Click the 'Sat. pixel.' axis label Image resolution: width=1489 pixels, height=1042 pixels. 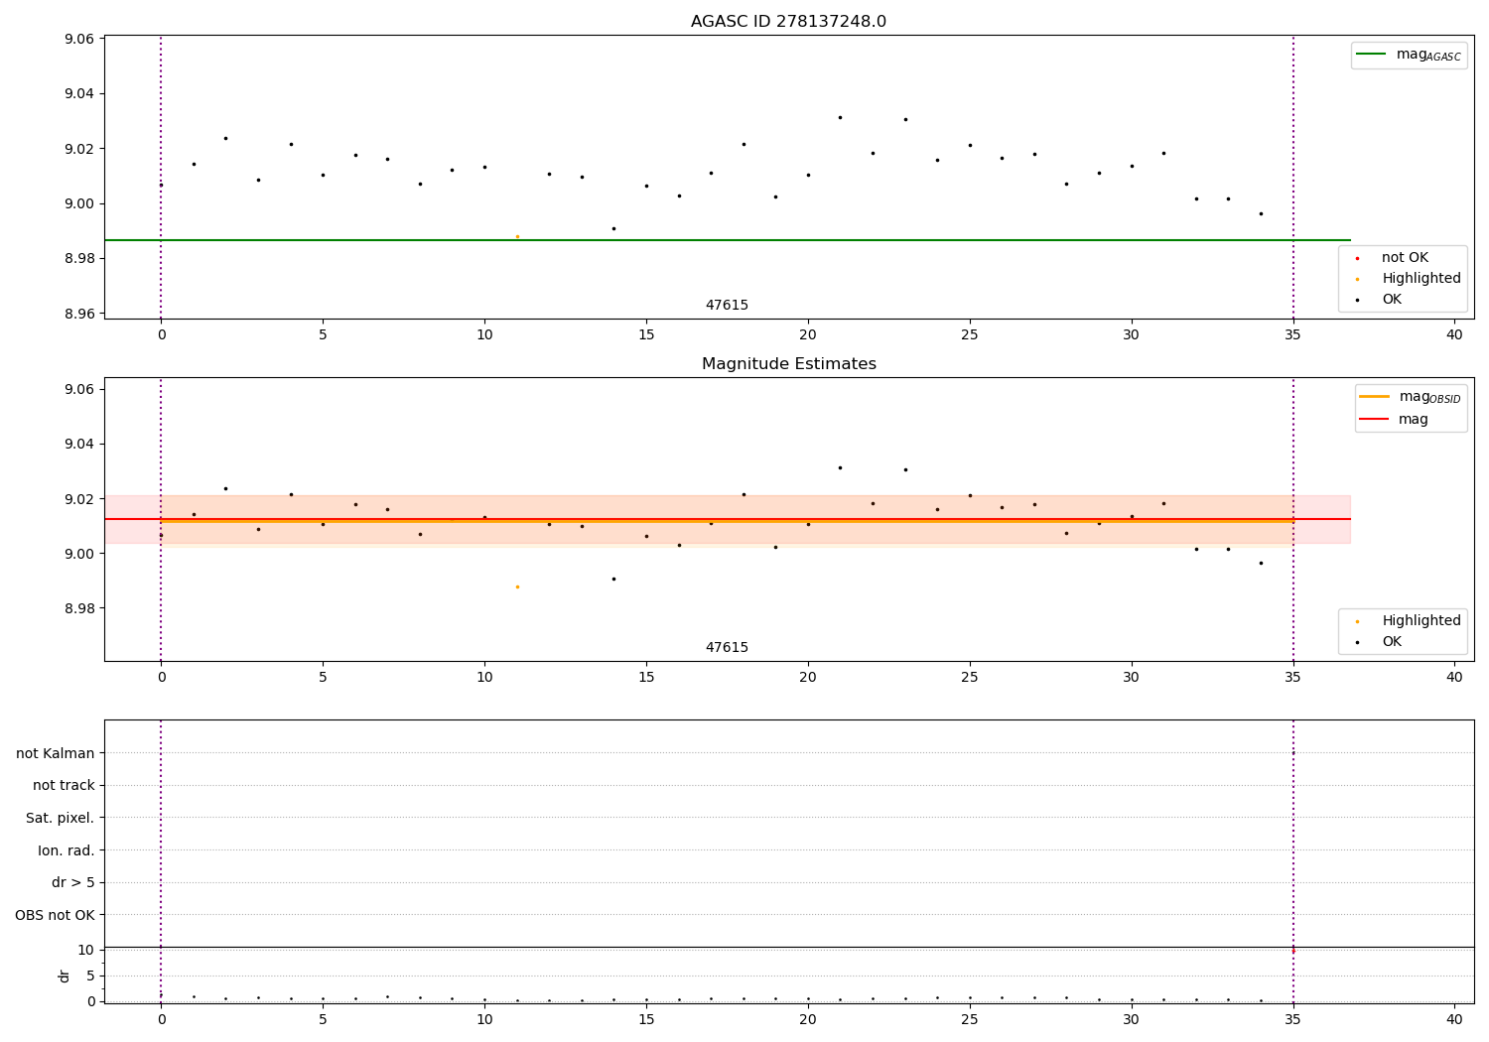[61, 819]
